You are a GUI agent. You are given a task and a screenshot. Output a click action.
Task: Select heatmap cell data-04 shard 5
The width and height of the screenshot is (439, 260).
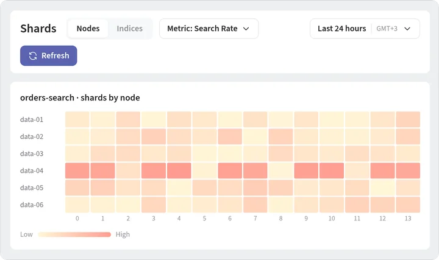(x=205, y=170)
